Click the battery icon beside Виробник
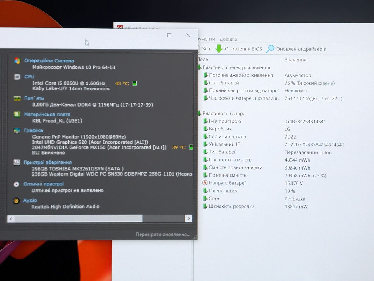 coord(205,129)
